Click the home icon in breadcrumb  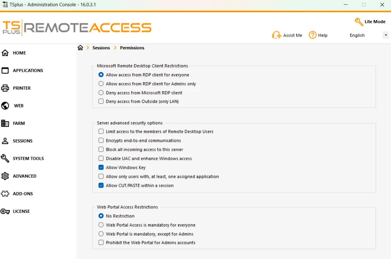pos(80,48)
